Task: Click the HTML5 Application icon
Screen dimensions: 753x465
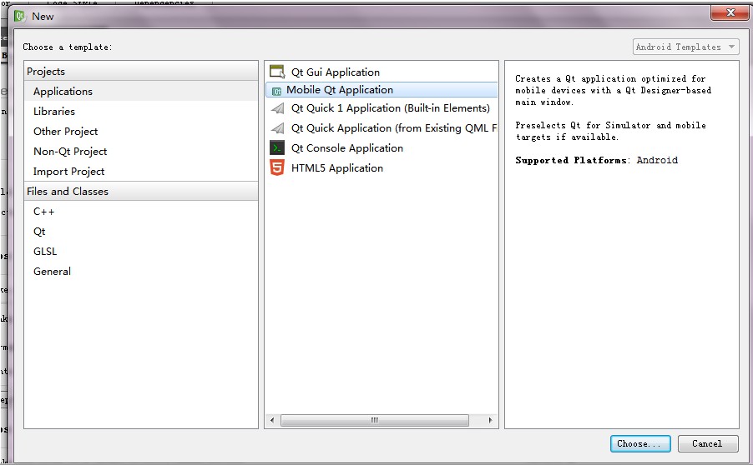Action: (x=277, y=167)
